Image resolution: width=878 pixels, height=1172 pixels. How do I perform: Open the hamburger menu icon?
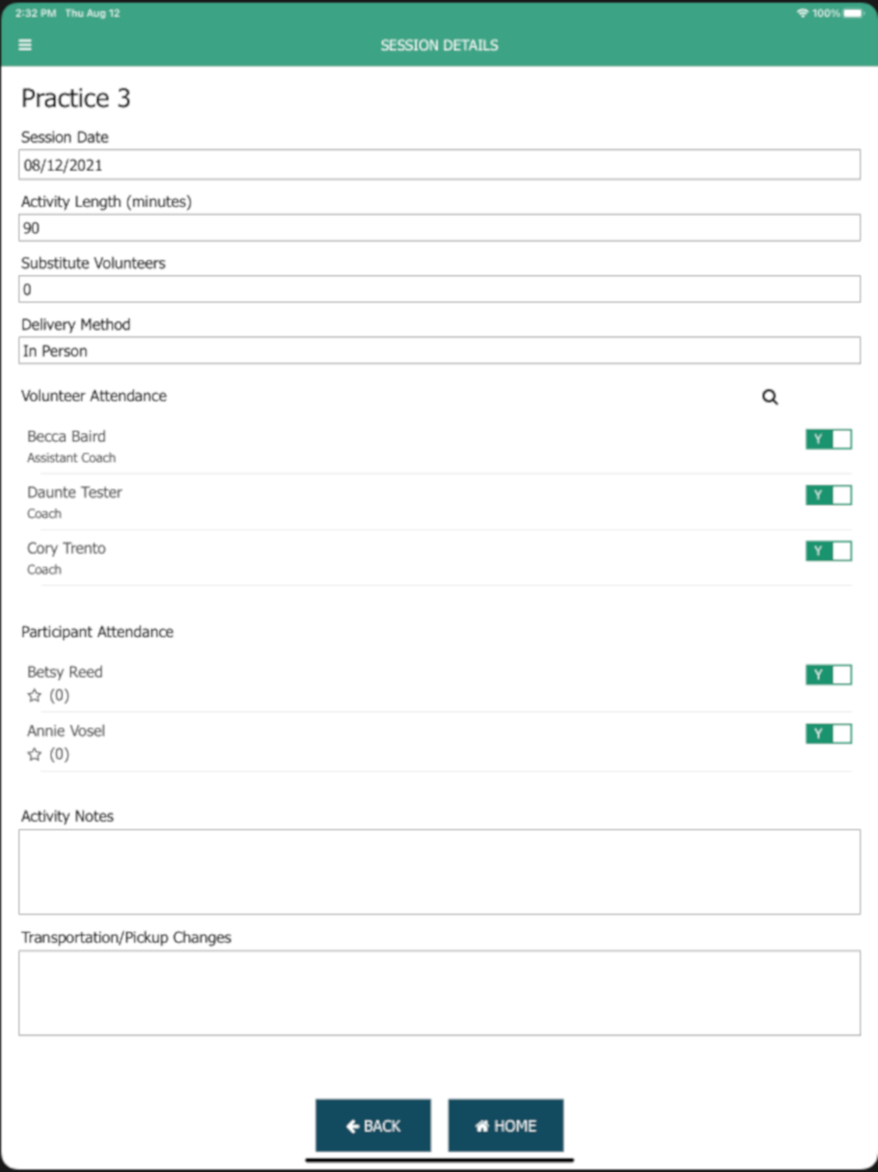(25, 45)
